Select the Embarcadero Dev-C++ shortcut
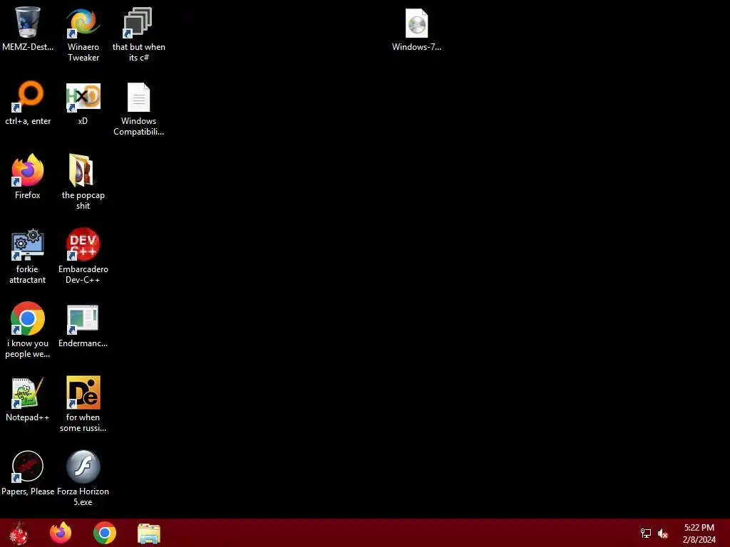This screenshot has height=547, width=730. [83, 244]
